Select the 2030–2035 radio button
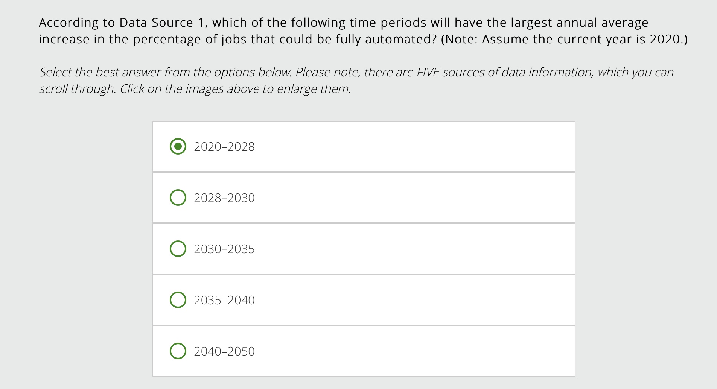 click(x=178, y=248)
